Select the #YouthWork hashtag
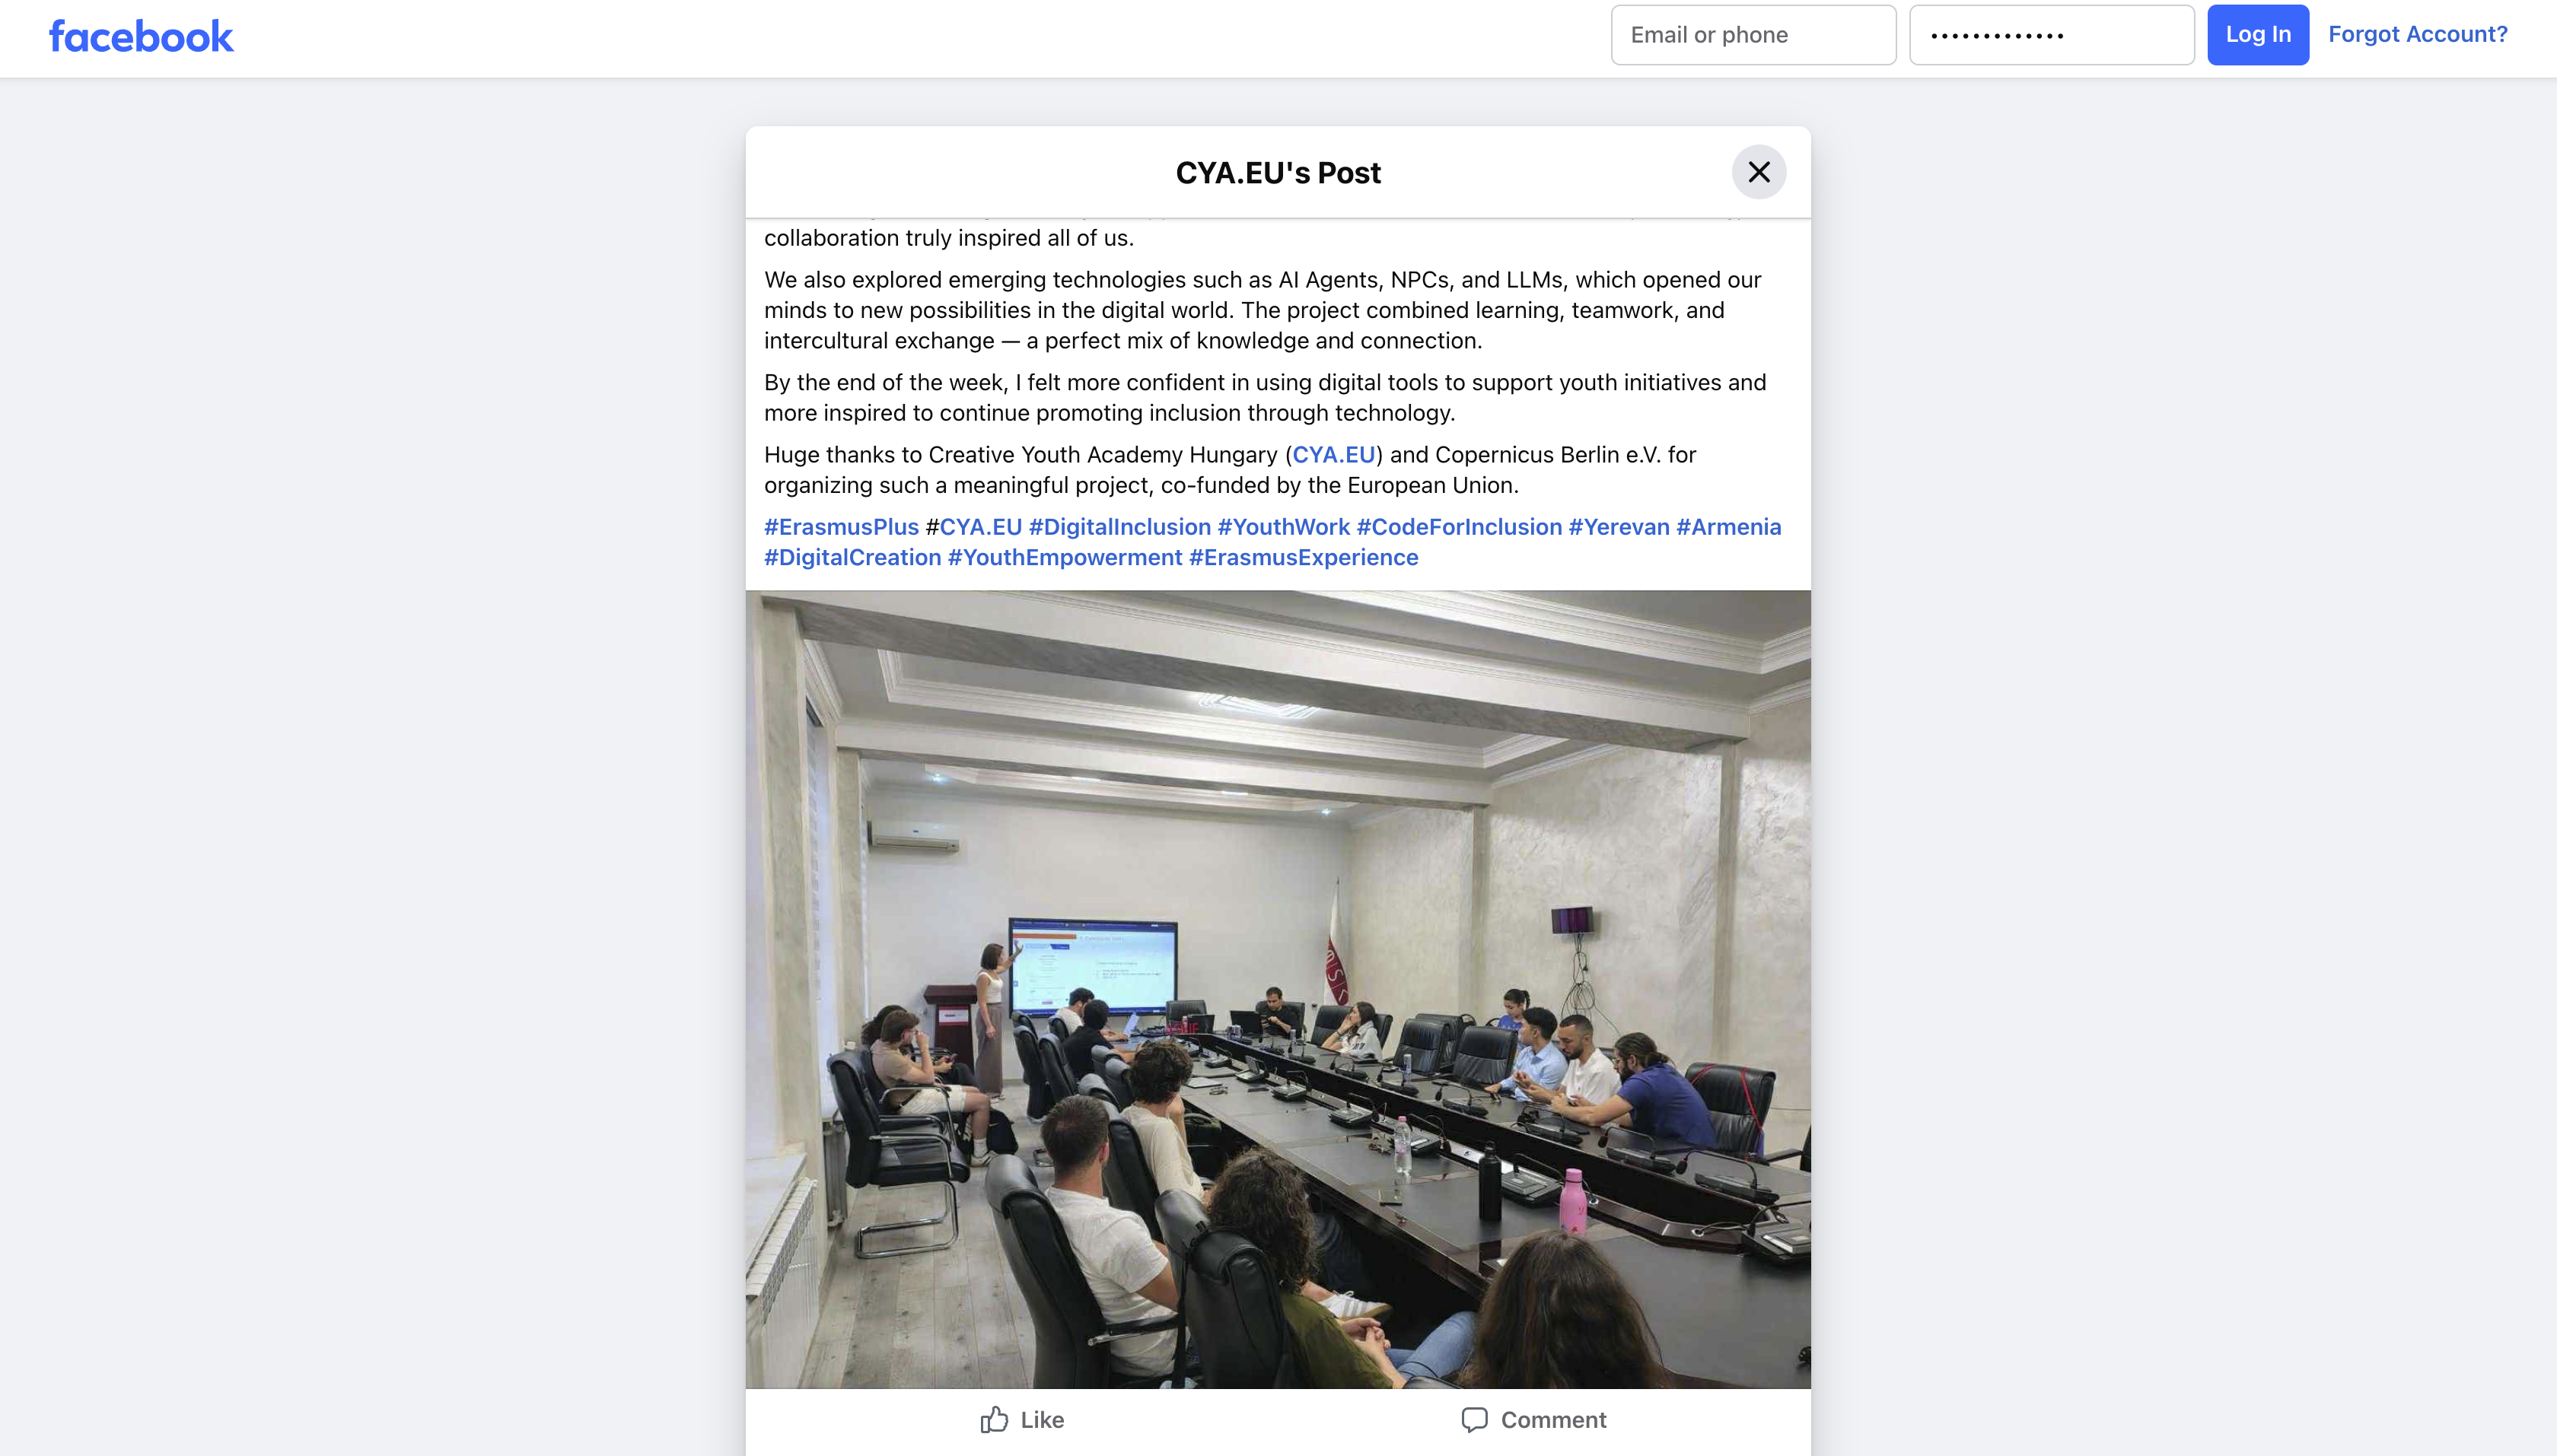Screen dimensions: 2557x1456 click(1284, 527)
